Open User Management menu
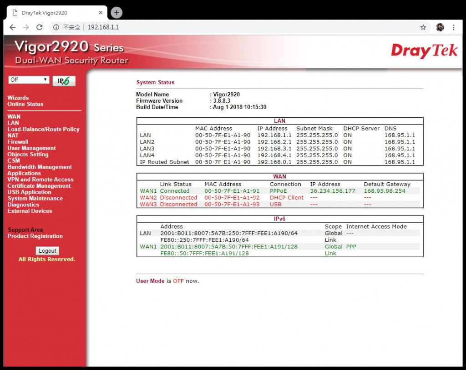 coord(31,148)
